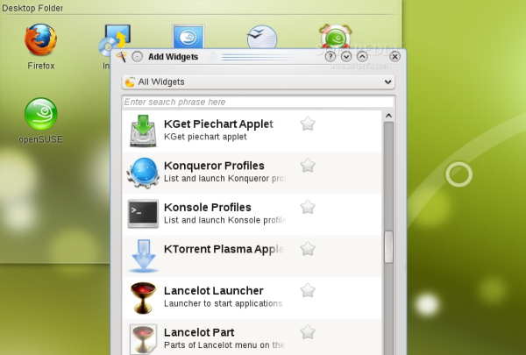Favorite the KTorrent Plasma Applet star
Image resolution: width=526 pixels, height=355 pixels.
click(308, 249)
